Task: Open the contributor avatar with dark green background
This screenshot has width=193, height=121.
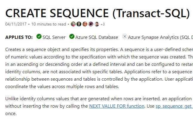Action: tap(79, 24)
